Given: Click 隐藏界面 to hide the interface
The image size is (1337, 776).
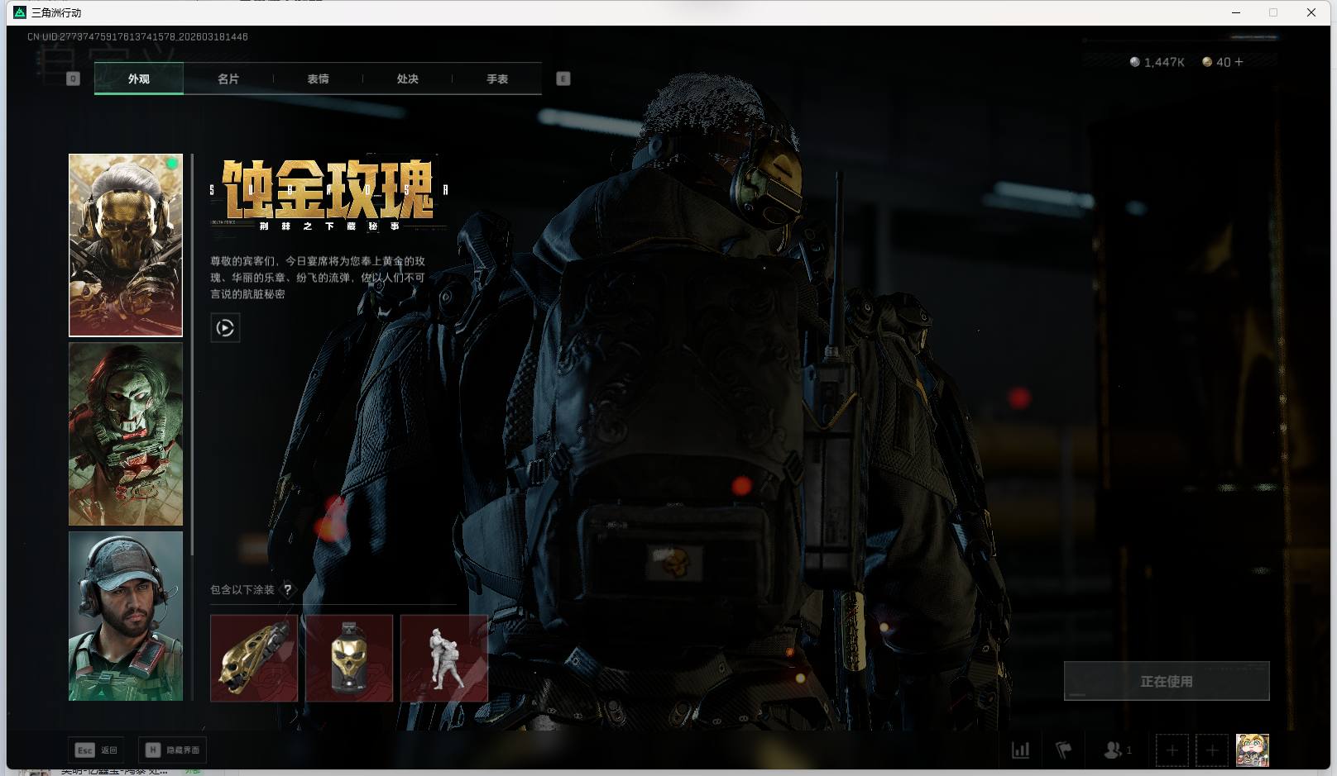Looking at the screenshot, I should click(x=183, y=750).
